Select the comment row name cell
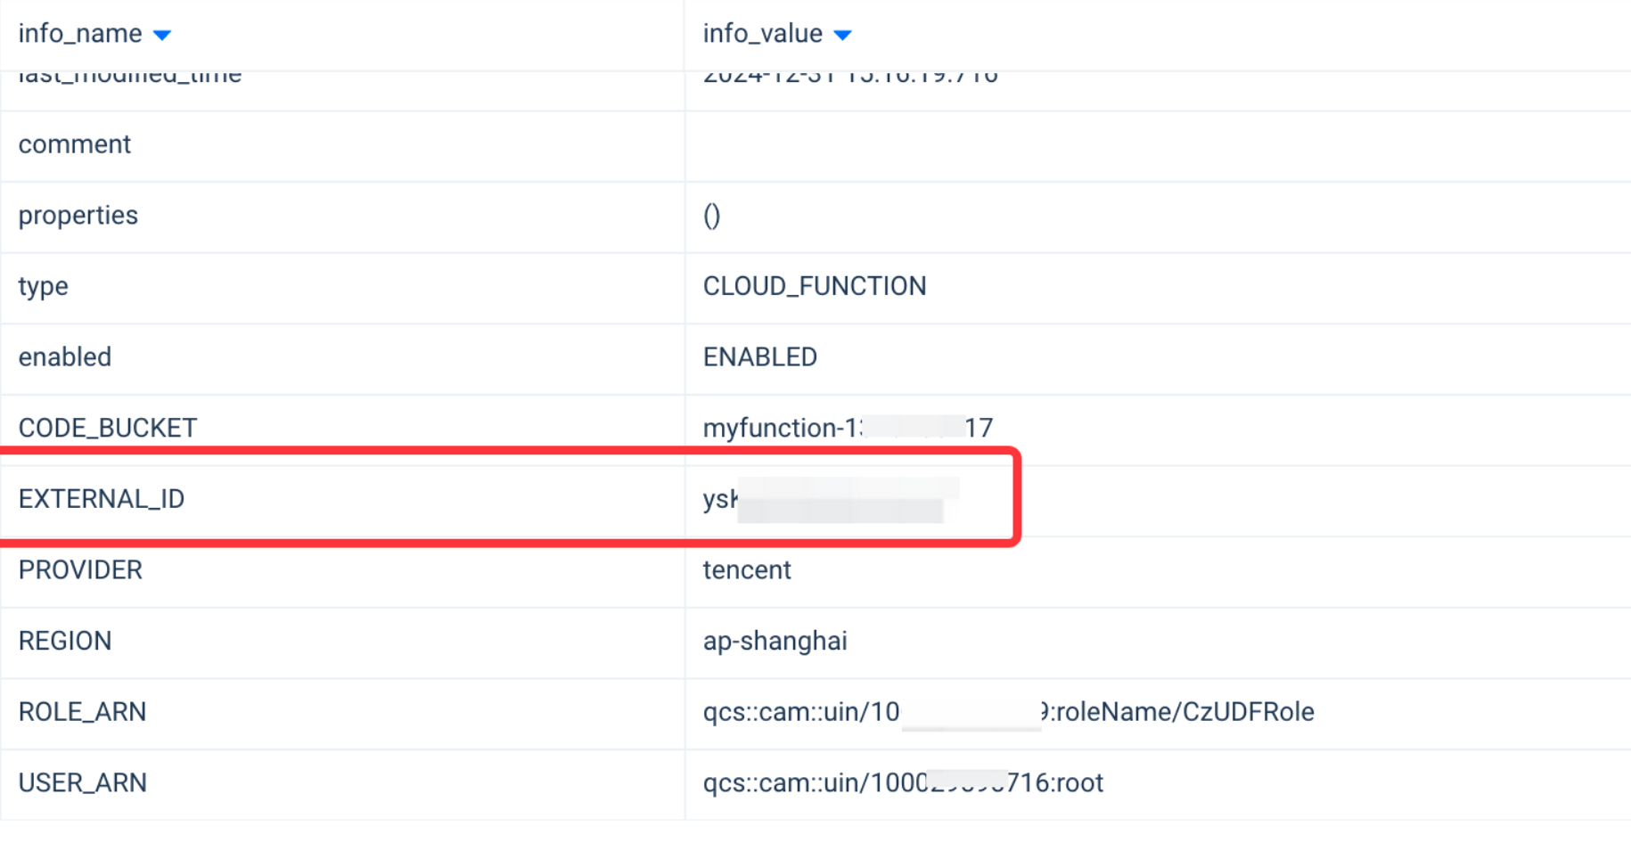Image resolution: width=1631 pixels, height=843 pixels. 75,144
